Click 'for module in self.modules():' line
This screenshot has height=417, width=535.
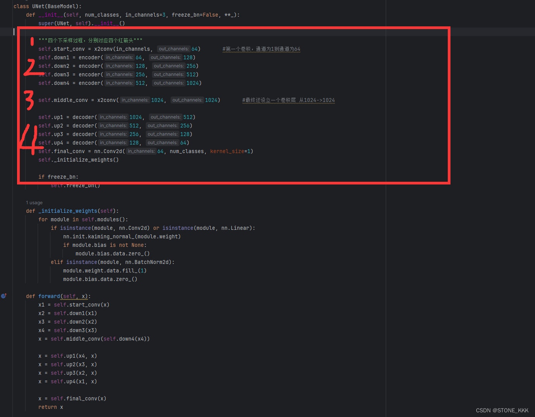click(83, 219)
